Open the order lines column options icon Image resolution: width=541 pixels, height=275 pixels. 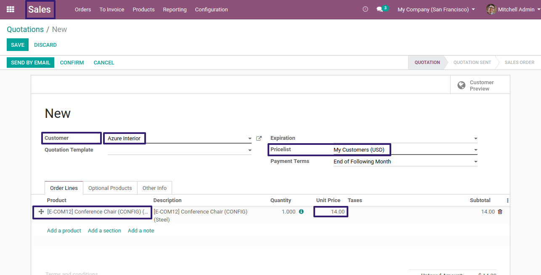(507, 200)
